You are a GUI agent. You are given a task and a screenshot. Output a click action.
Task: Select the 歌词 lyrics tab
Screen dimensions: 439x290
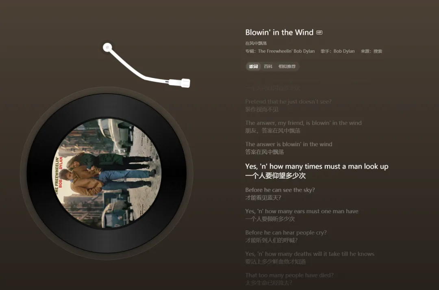pos(254,66)
